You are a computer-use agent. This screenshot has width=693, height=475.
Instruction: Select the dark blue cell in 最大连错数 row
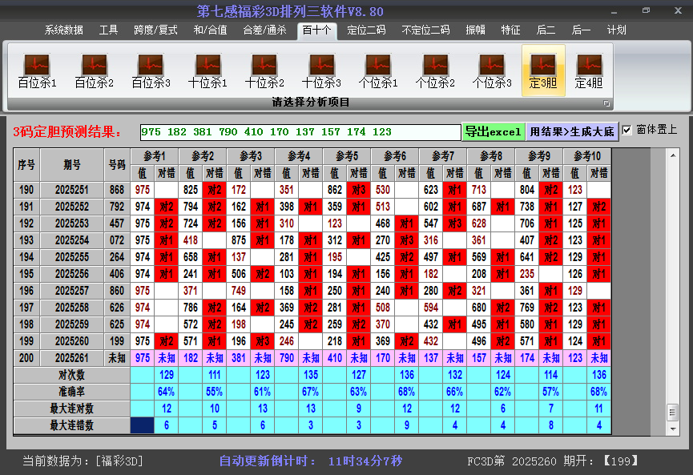tap(143, 425)
